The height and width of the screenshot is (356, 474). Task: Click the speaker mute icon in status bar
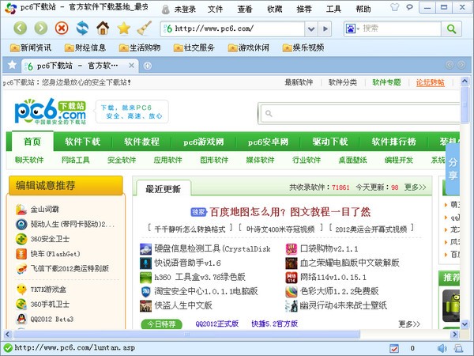point(442,348)
